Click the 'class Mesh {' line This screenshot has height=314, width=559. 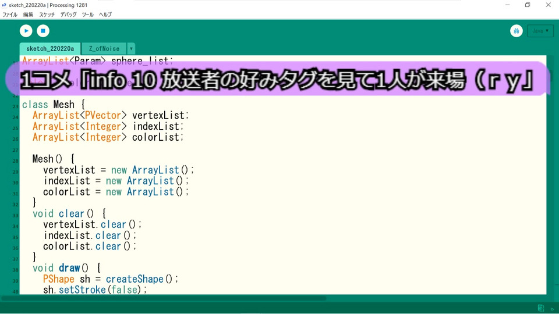click(54, 105)
